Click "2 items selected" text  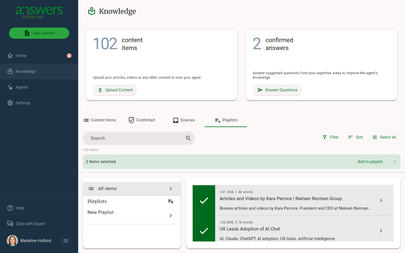101,162
